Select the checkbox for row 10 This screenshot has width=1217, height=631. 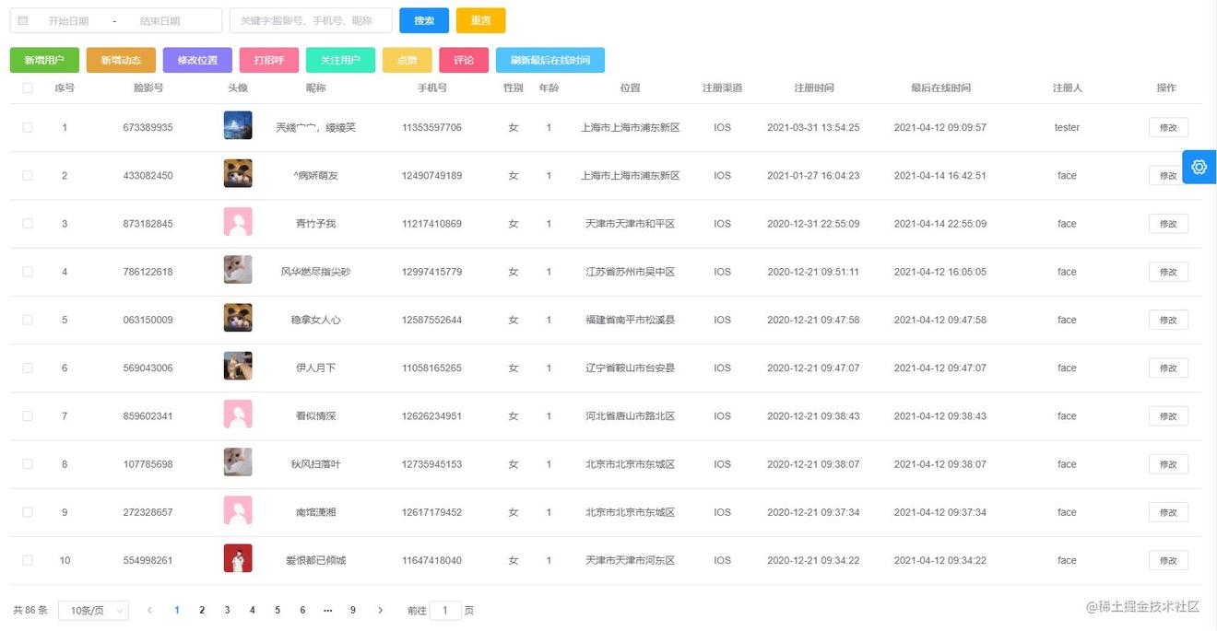pos(28,560)
